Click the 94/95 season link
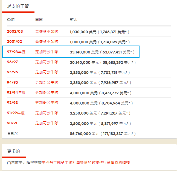The width and height of the screenshot is (177, 171). pyautogui.click(x=13, y=83)
